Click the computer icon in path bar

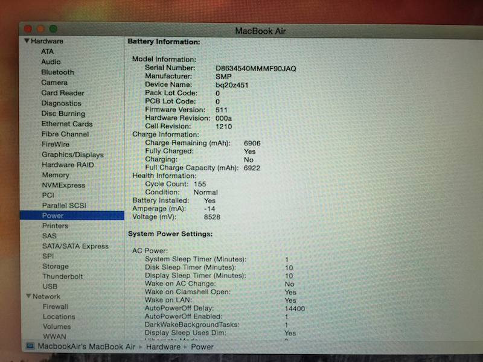click(x=30, y=346)
